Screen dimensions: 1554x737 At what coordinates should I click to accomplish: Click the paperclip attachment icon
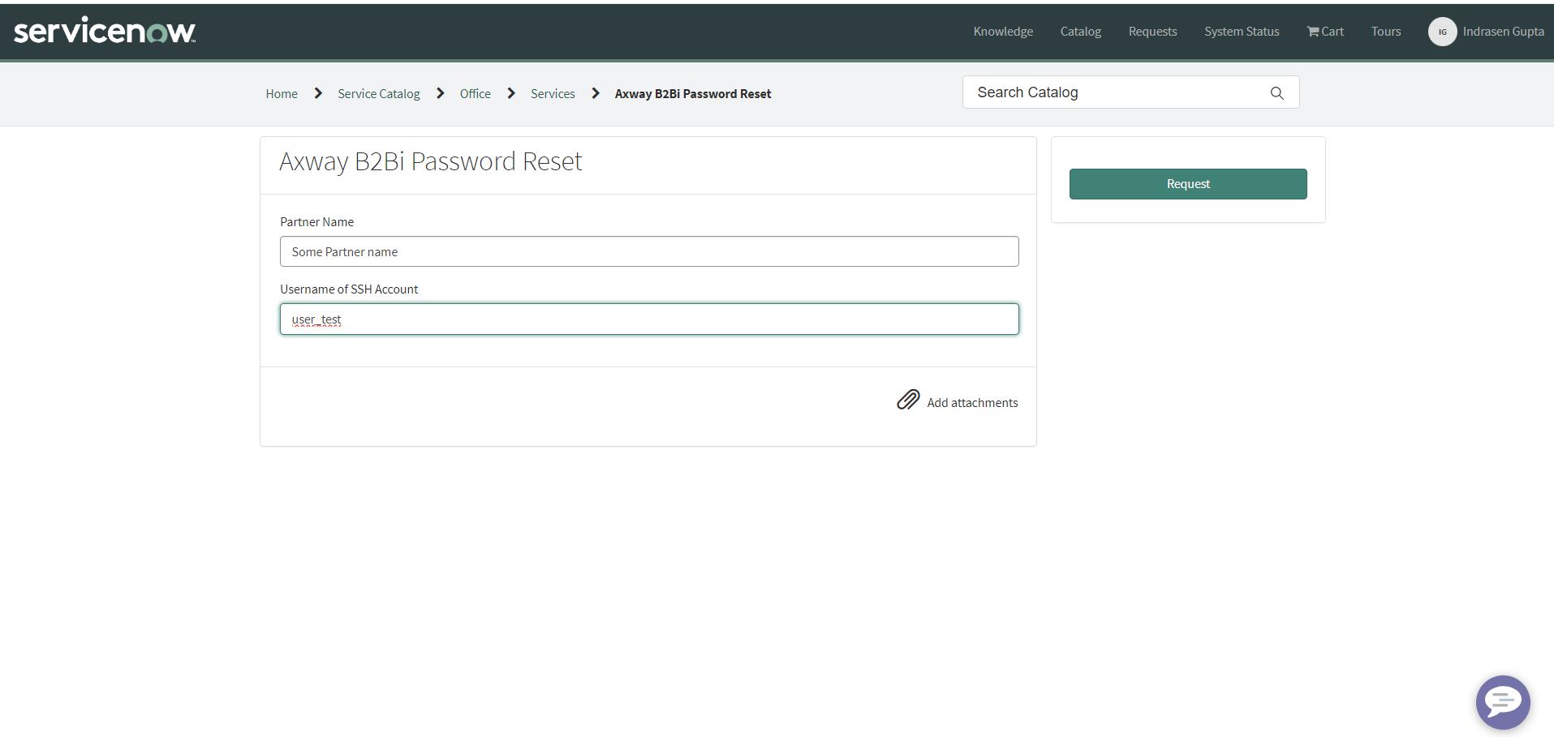pos(908,400)
